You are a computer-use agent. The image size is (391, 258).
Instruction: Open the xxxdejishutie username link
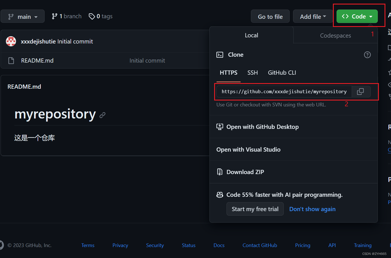[x=38, y=42]
